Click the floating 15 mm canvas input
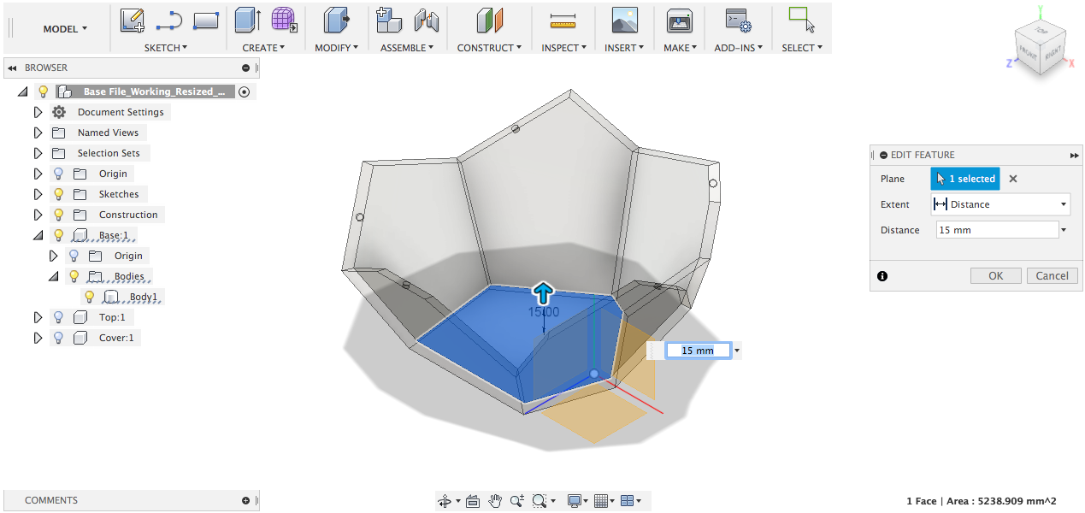This screenshot has height=513, width=1085. pos(698,351)
